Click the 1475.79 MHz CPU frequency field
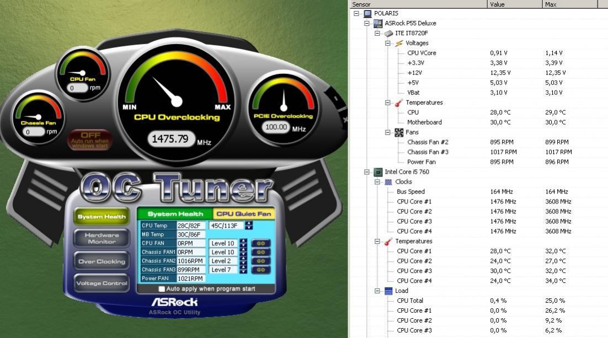The height and width of the screenshot is (338, 608). click(x=170, y=139)
